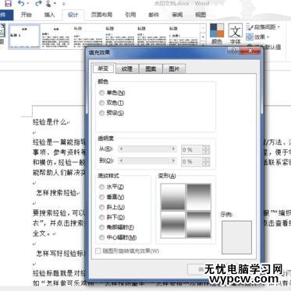Switch to the 插入 ribbon tab
This screenshot has height=291, width=291.
[49, 15]
